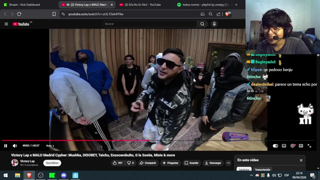The height and width of the screenshot is (180, 320).
Task: Click username 'klipze' in chat
Action: [256, 70]
